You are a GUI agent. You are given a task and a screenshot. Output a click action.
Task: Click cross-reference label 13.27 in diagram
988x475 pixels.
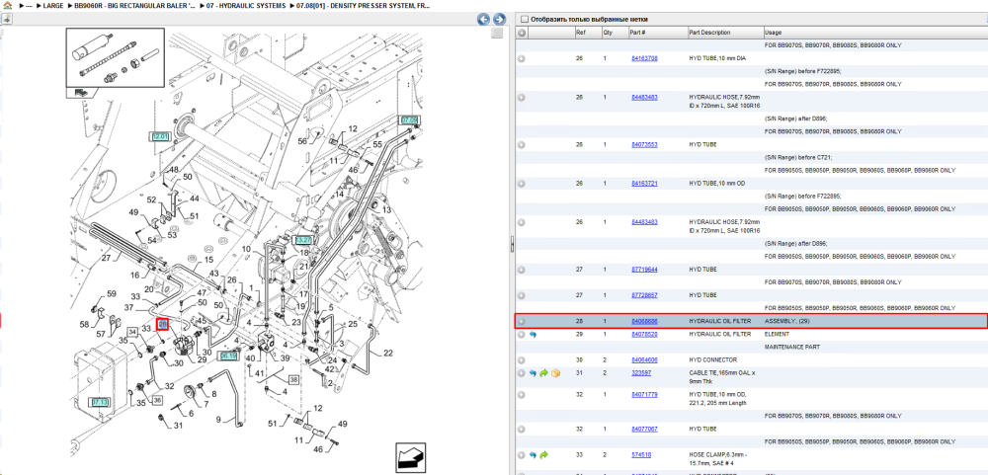tap(303, 240)
